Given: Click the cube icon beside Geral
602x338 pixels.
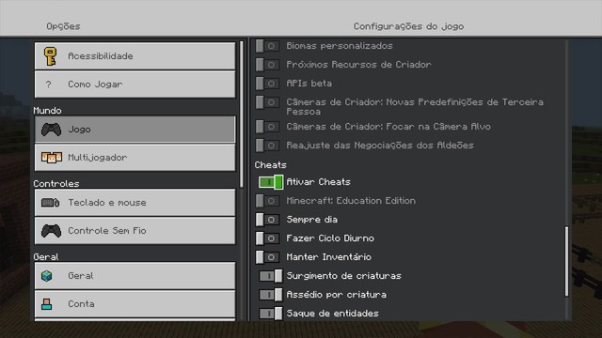Looking at the screenshot, I should pyautogui.click(x=47, y=276).
